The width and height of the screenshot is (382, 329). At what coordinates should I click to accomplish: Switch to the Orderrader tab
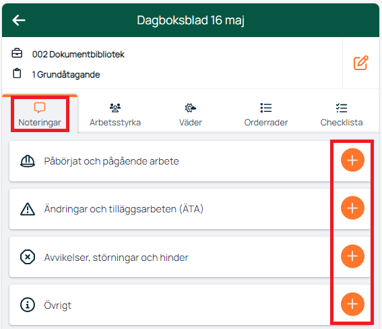[x=266, y=115]
